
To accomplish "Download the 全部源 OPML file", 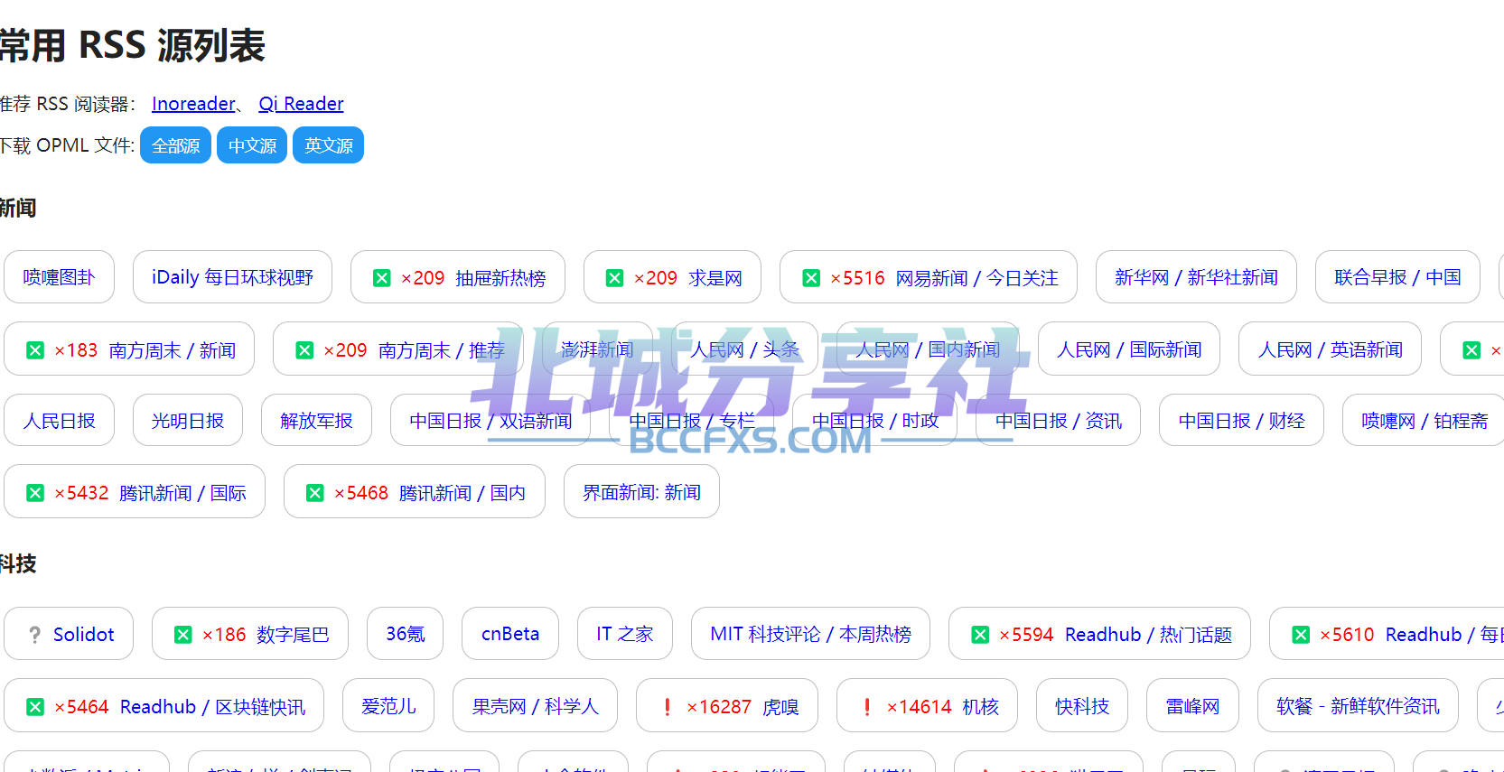I will (175, 145).
